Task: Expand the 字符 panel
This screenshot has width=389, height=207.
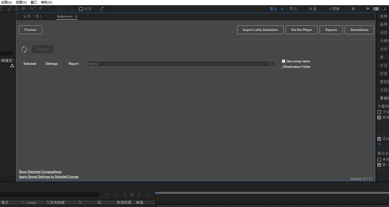Action: click(384, 65)
